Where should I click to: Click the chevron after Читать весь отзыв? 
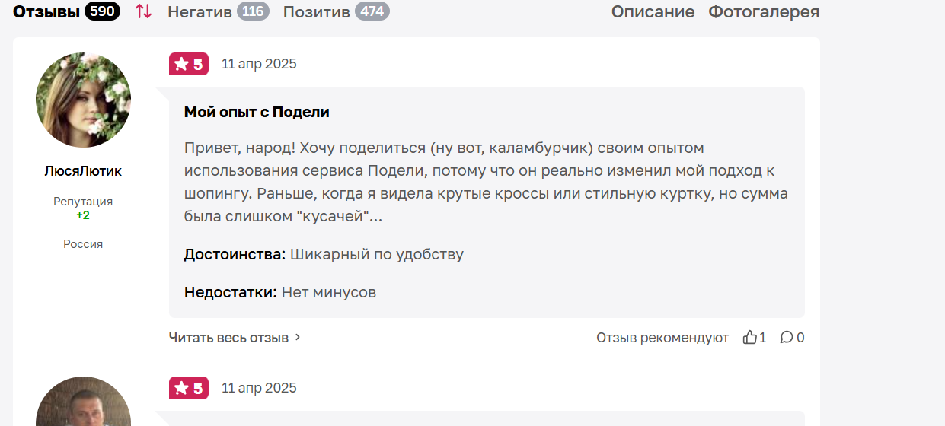pyautogui.click(x=298, y=337)
